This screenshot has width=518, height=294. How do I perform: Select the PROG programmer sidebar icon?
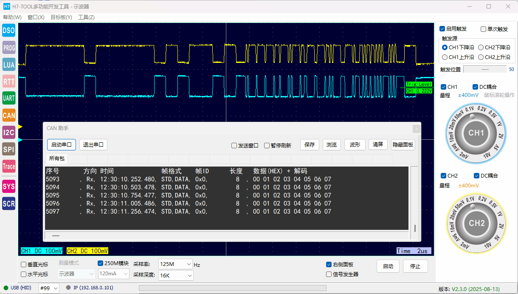[9, 48]
